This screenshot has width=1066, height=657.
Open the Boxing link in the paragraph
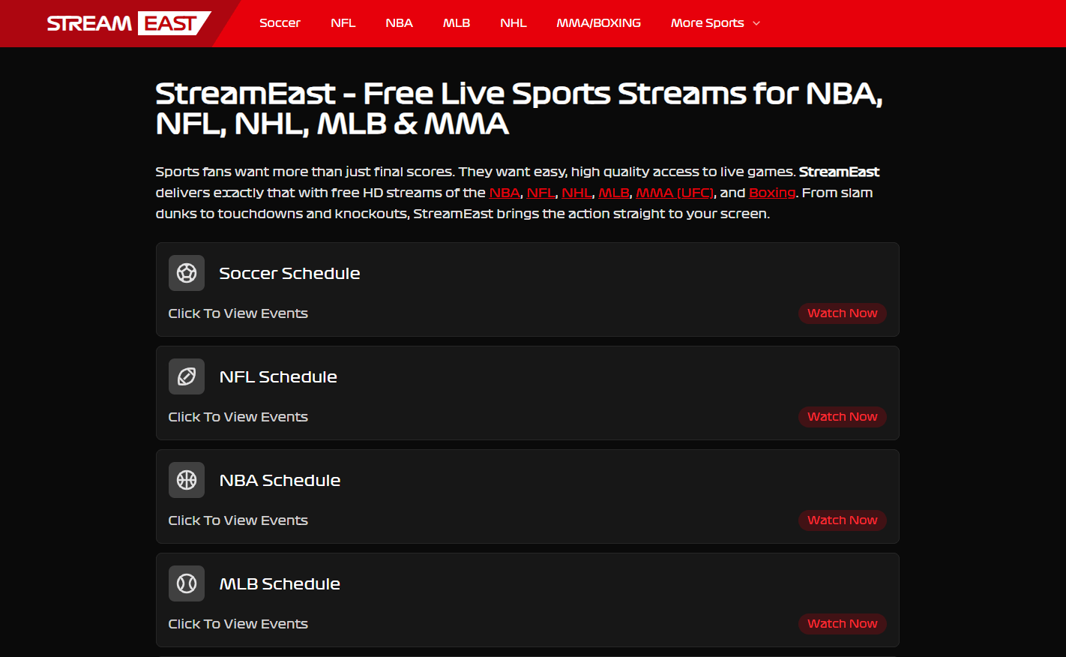coord(771,193)
